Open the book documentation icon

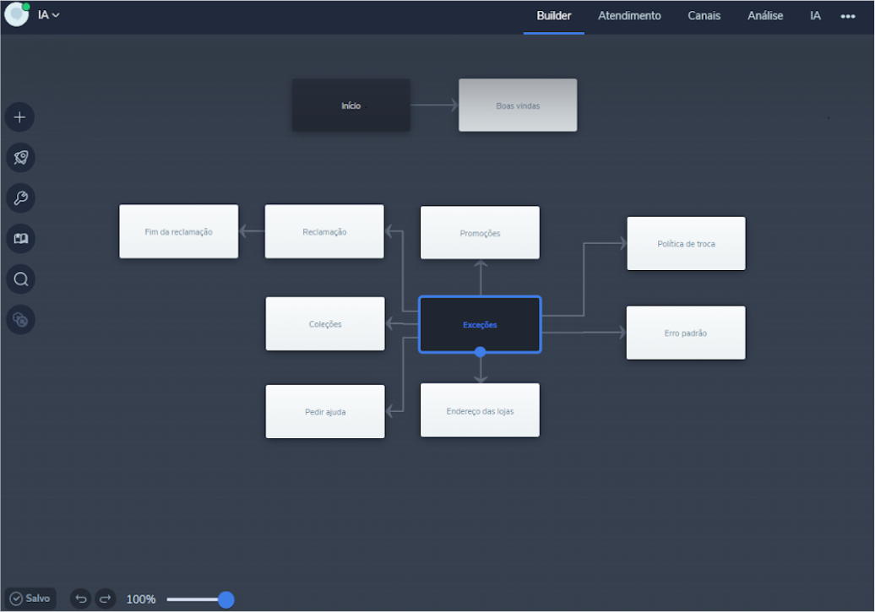tap(19, 239)
